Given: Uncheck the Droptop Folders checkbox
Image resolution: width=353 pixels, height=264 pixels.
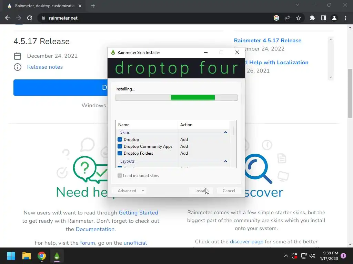Looking at the screenshot, I should click(120, 153).
